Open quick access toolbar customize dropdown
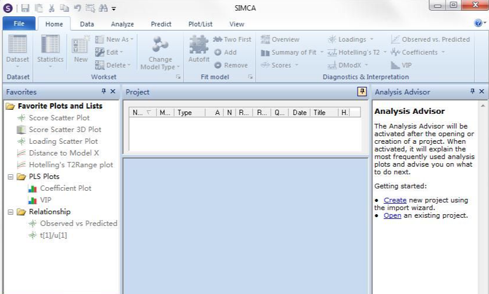Image resolution: width=489 pixels, height=294 pixels. [114, 9]
